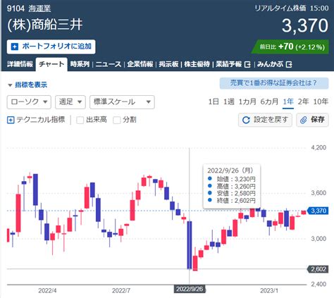Open the ニュース tab
The width and height of the screenshot is (334, 298).
[x=109, y=64]
